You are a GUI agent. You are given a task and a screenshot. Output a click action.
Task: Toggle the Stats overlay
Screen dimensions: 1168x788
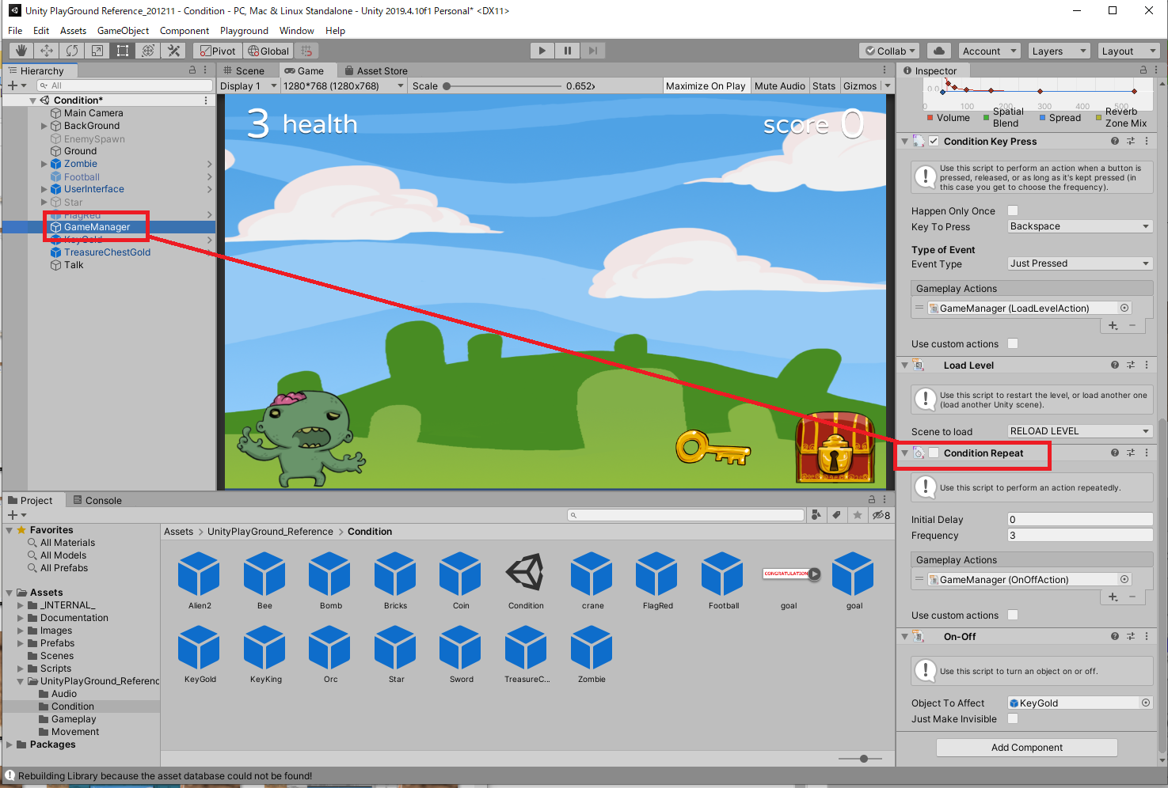coord(824,85)
